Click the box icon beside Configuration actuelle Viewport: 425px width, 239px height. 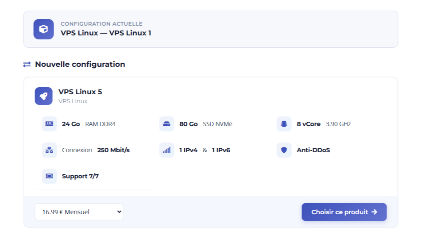pos(43,29)
